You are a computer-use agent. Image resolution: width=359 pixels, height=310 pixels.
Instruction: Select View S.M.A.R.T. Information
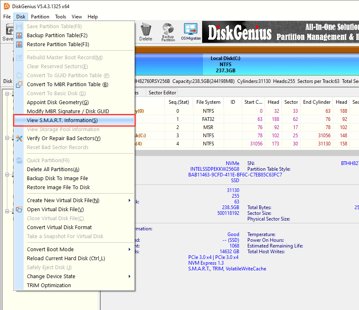(62, 120)
